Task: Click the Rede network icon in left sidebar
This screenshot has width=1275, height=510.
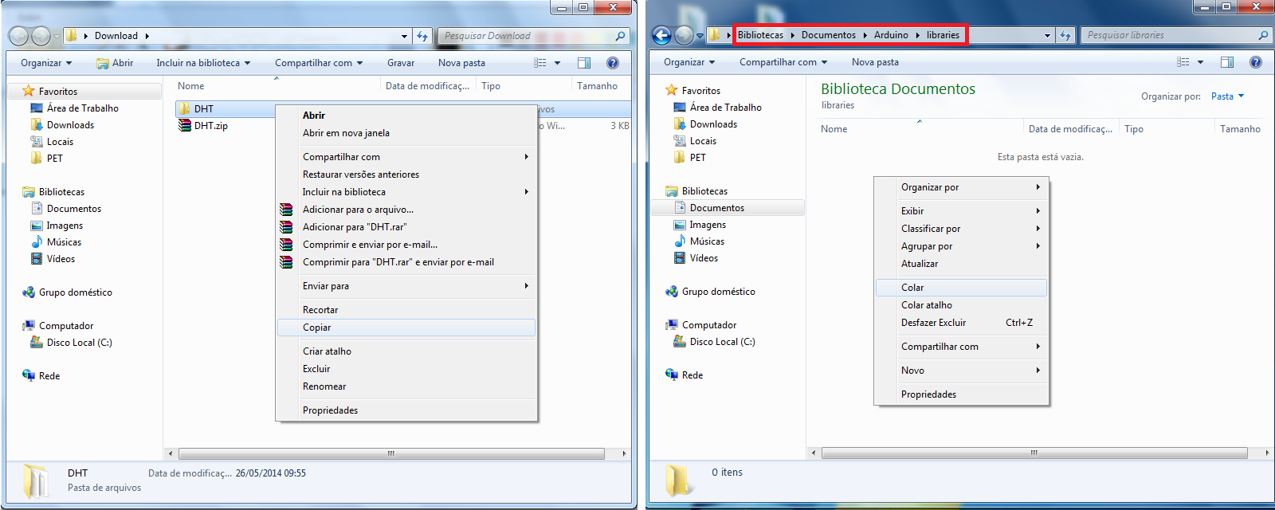Action: tap(29, 375)
